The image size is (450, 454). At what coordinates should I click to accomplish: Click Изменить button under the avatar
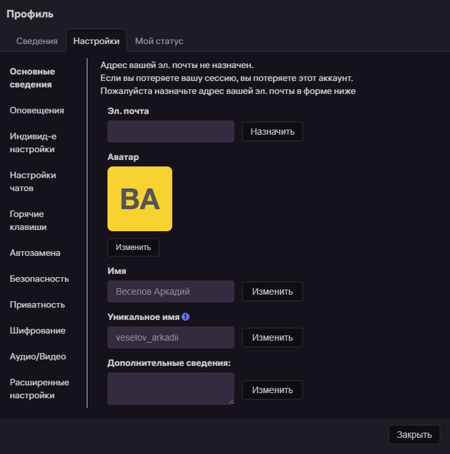pyautogui.click(x=133, y=247)
